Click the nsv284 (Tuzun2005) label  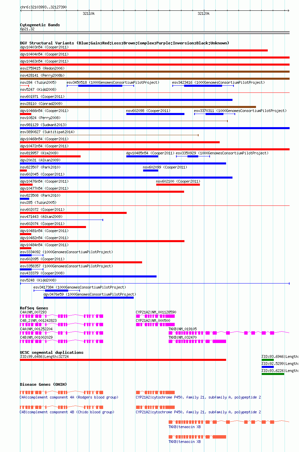pos(38,82)
